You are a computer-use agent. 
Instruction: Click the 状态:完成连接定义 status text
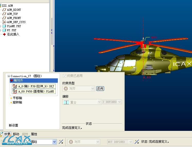coord(155,142)
